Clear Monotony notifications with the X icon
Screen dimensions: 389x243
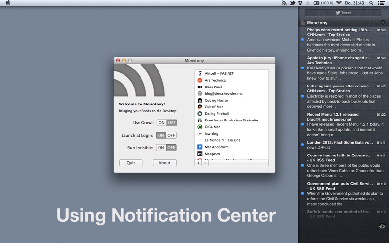pyautogui.click(x=383, y=22)
